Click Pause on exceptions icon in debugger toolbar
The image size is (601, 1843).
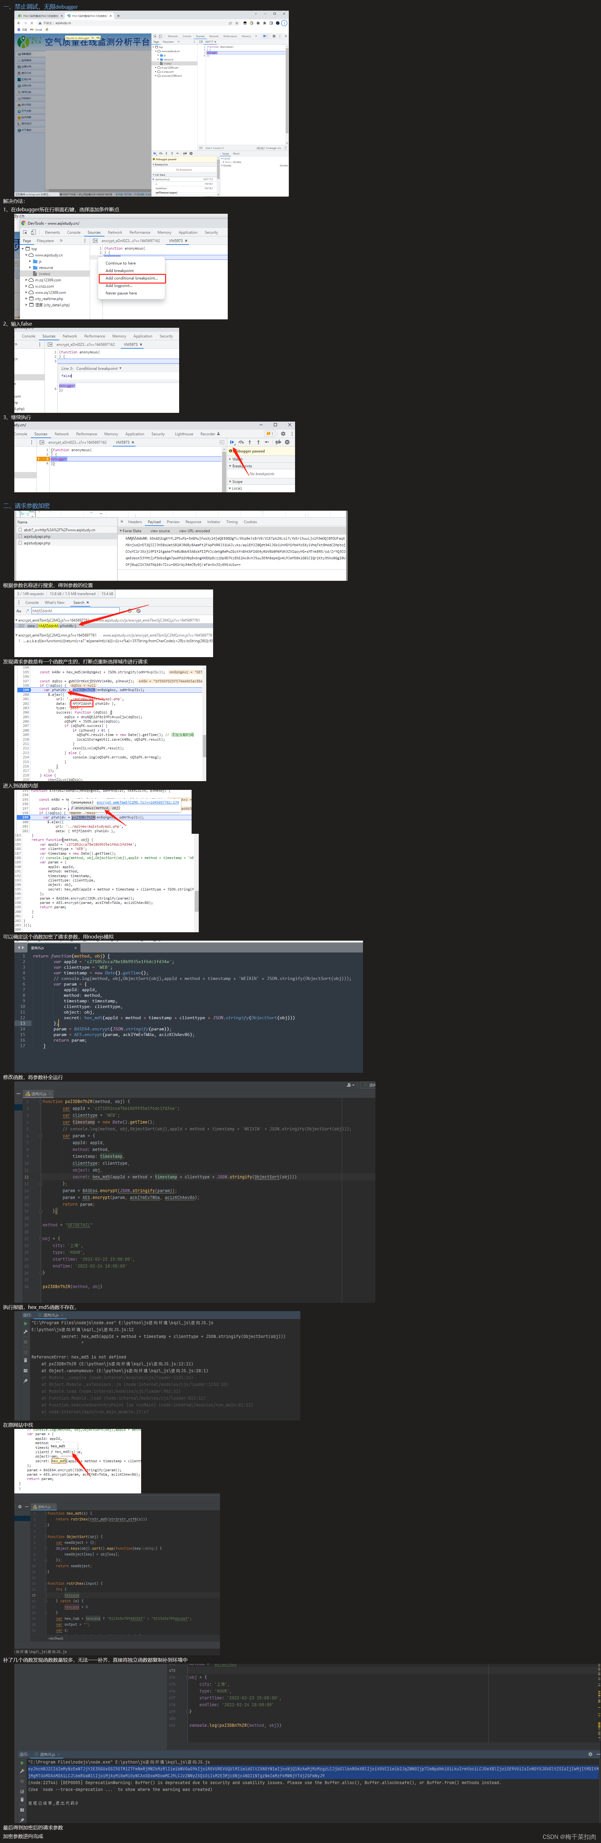click(x=287, y=442)
